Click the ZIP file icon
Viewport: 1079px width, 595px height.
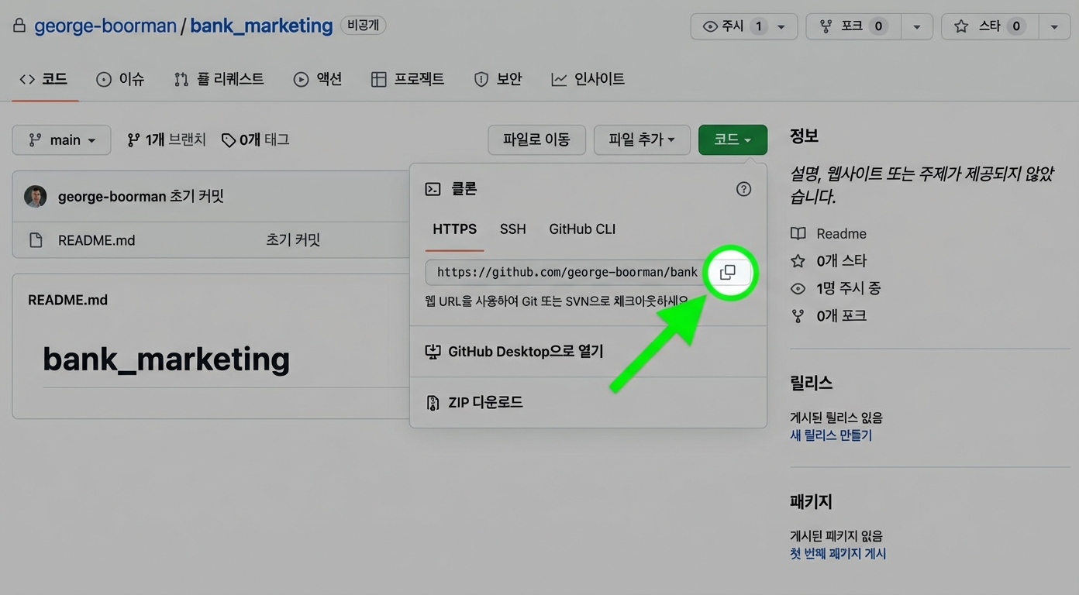433,403
